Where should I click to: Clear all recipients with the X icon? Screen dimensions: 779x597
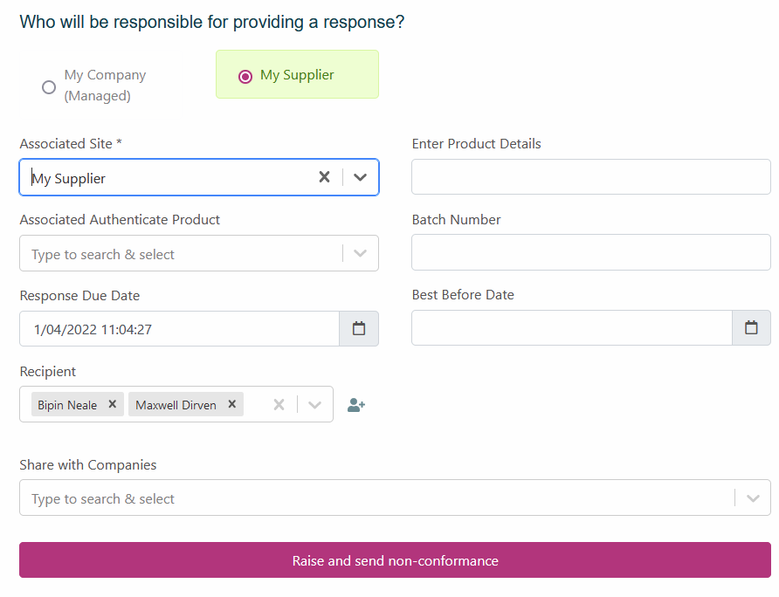point(279,405)
